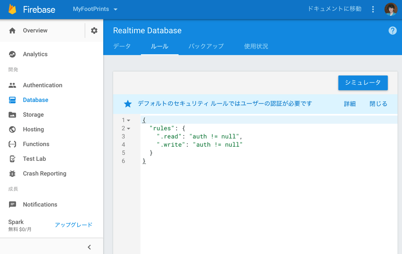Open the account avatar menu
The width and height of the screenshot is (402, 254).
[x=391, y=9]
